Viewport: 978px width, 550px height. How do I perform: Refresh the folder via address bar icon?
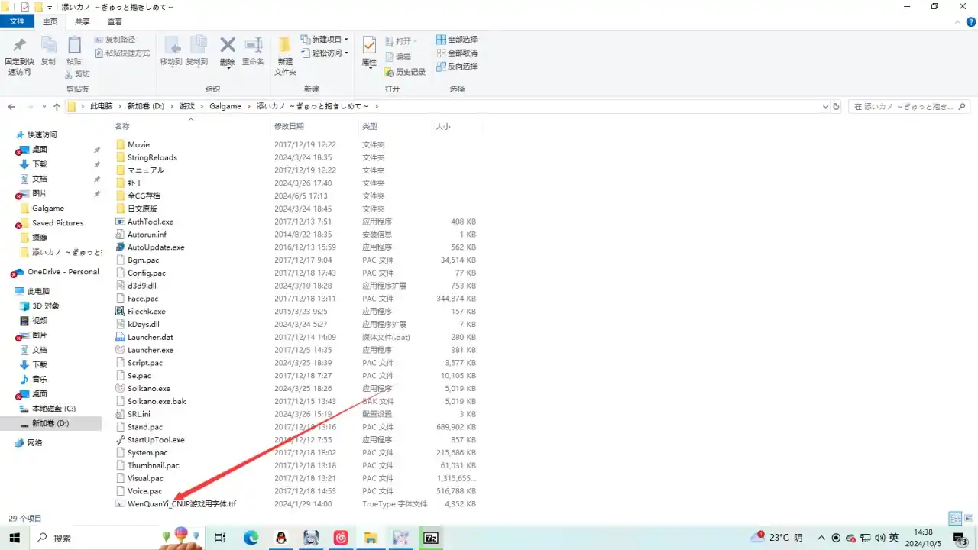[x=836, y=107]
